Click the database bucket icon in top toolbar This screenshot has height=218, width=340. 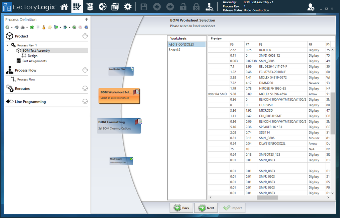tap(90, 7)
